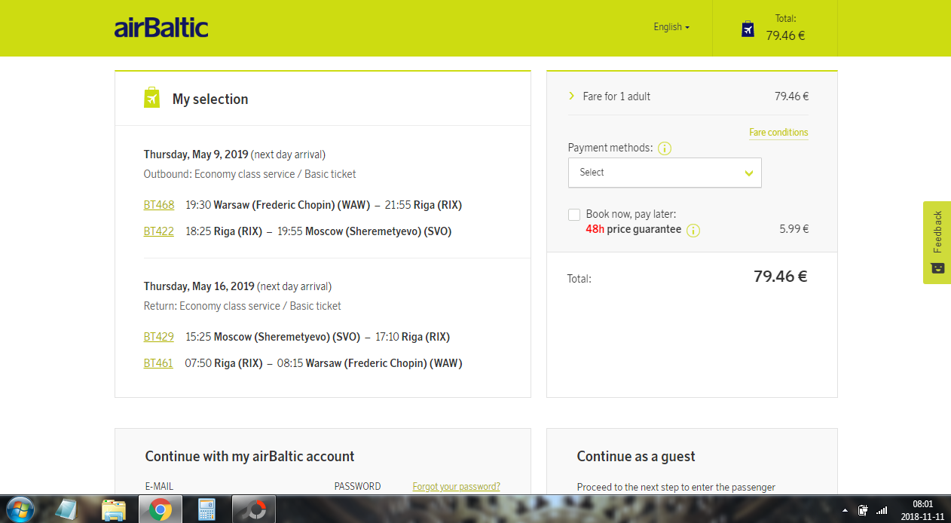The image size is (951, 523).
Task: Open Google Chrome in the taskbar
Action: click(x=159, y=510)
